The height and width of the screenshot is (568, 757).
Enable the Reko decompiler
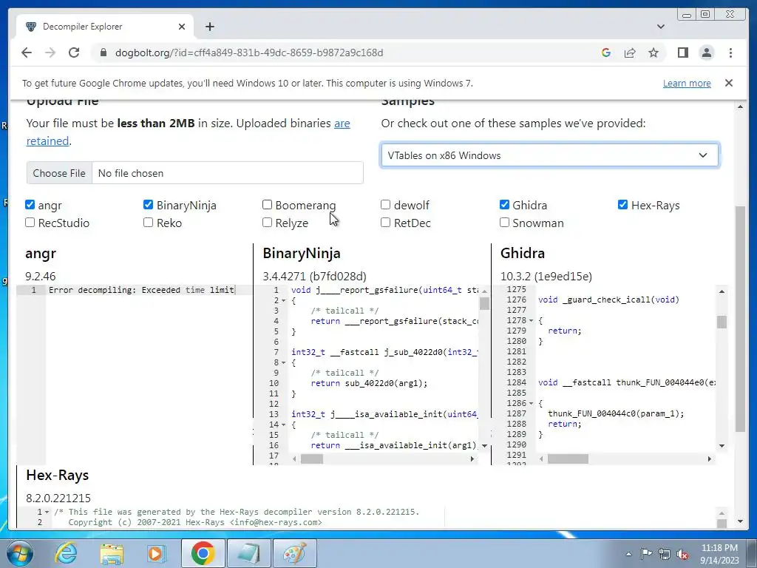point(148,222)
